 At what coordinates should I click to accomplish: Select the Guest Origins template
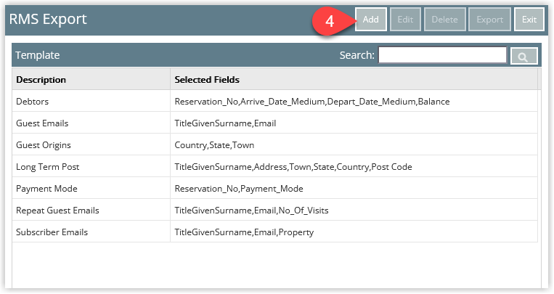click(275, 145)
